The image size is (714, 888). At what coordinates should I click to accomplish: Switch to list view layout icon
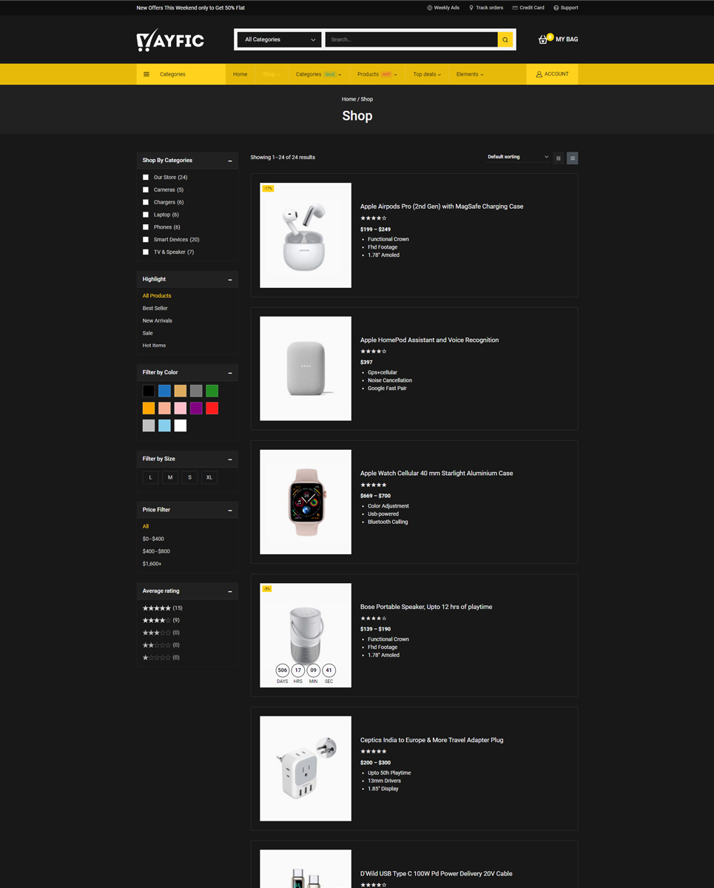(x=572, y=158)
